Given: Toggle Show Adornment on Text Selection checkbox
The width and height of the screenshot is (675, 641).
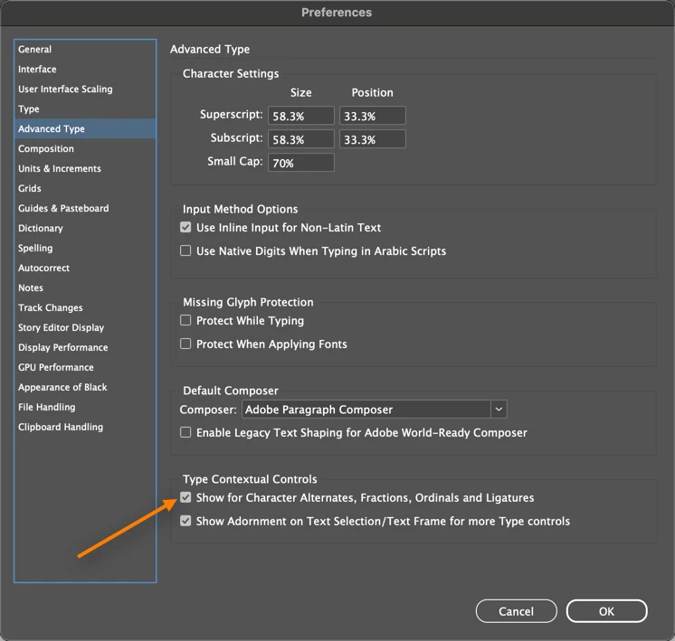Looking at the screenshot, I should (185, 521).
